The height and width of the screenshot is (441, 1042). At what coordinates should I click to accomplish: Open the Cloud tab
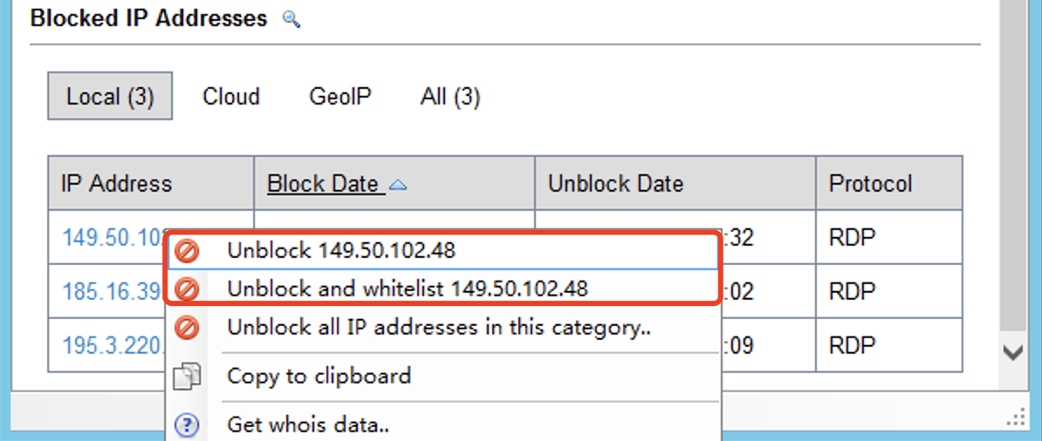pyautogui.click(x=231, y=96)
